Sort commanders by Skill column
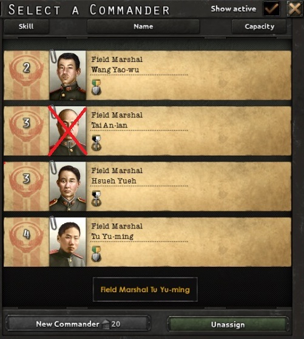The height and width of the screenshot is (339, 304). 26,27
